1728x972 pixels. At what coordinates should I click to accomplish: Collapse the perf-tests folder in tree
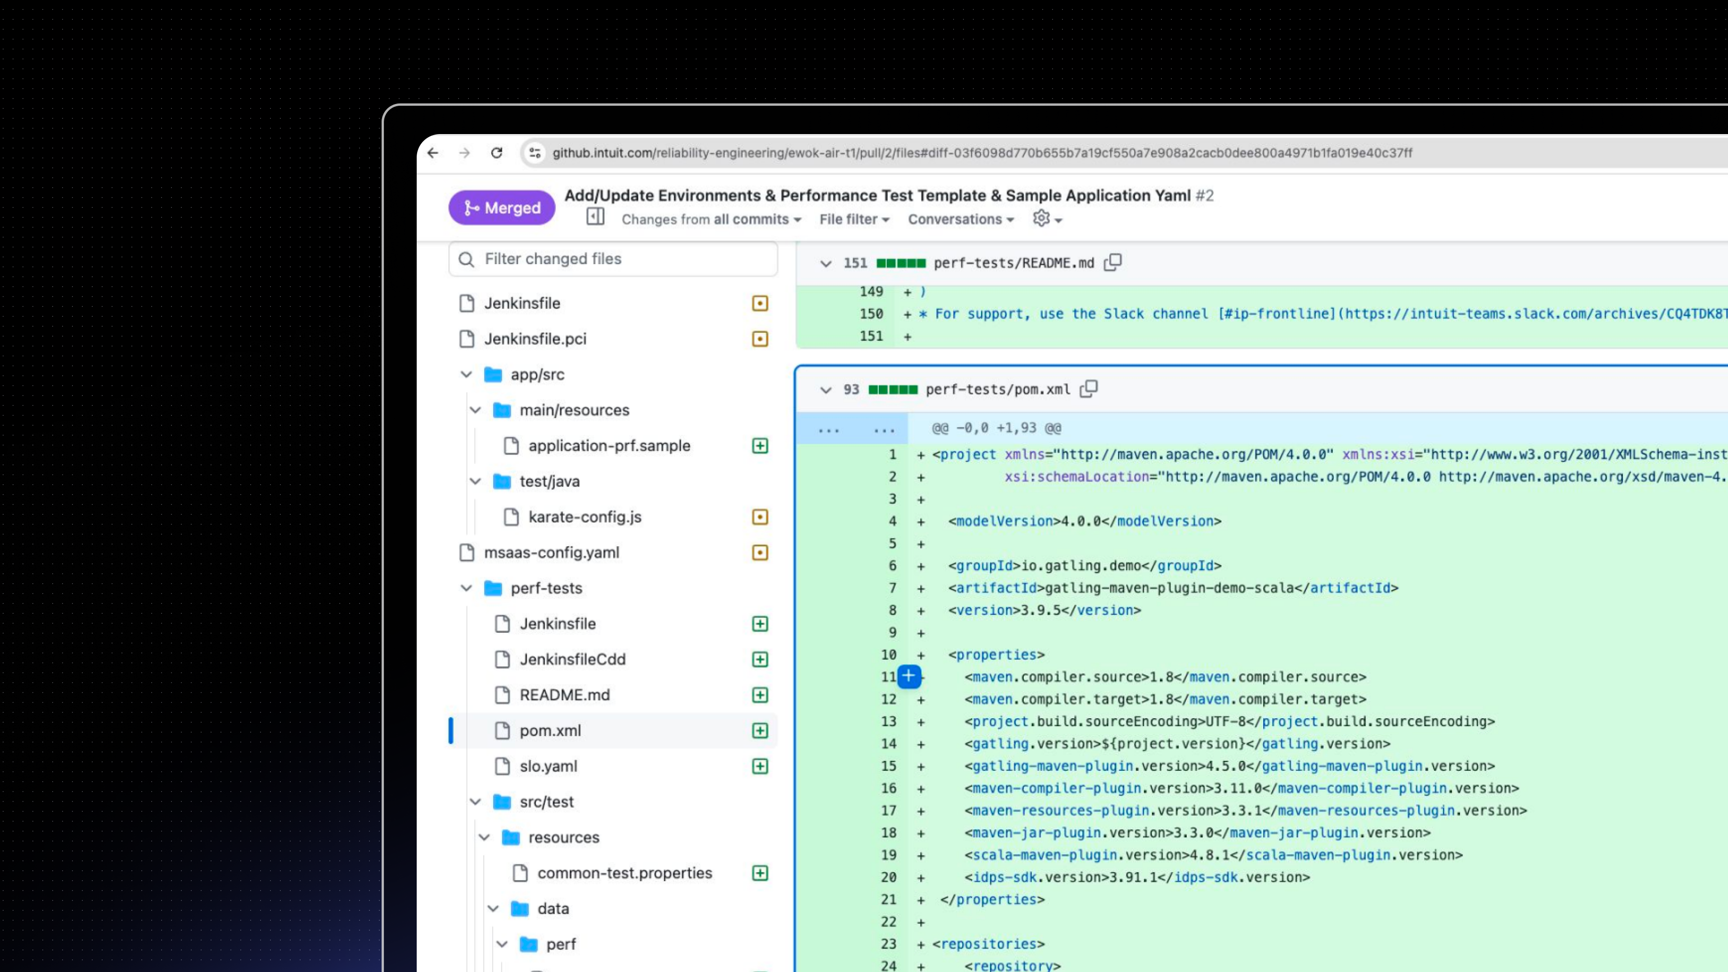click(466, 588)
